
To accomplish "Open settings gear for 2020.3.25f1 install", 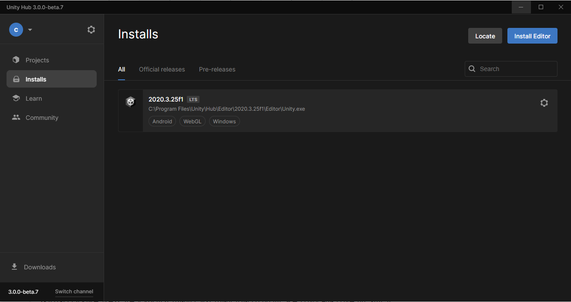I will coord(544,103).
